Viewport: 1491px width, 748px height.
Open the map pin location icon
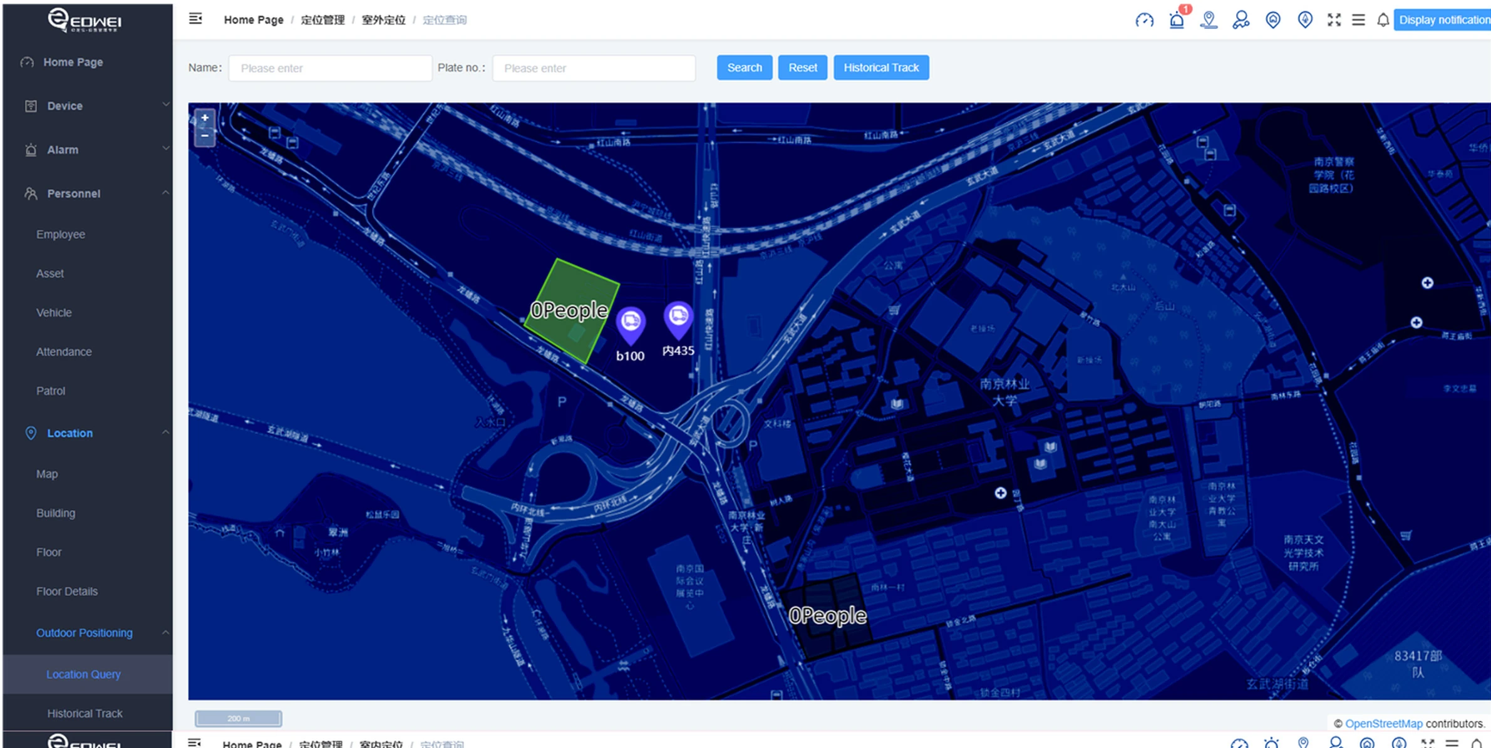[1209, 20]
